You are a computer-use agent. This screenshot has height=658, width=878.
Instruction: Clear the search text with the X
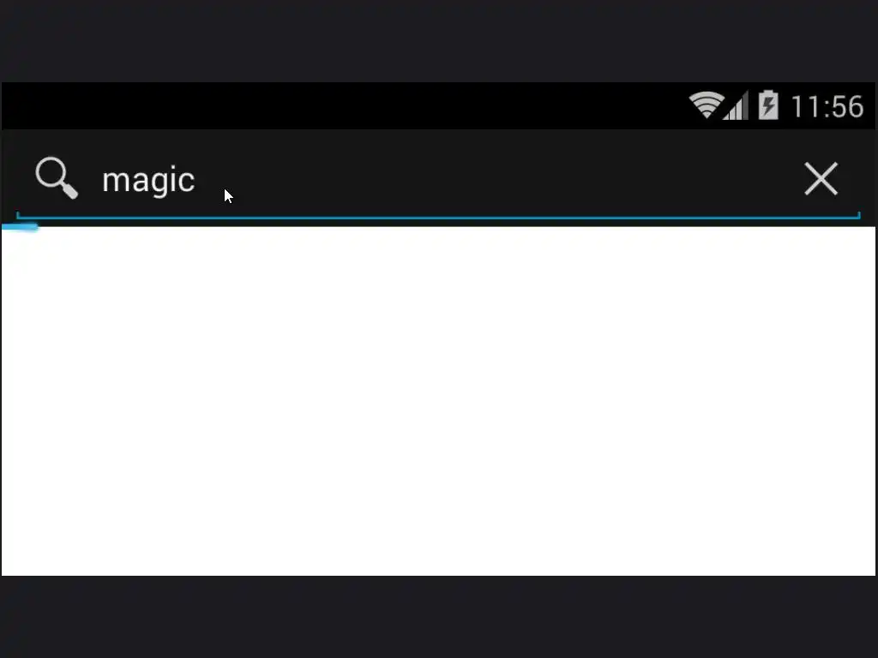pos(821,179)
